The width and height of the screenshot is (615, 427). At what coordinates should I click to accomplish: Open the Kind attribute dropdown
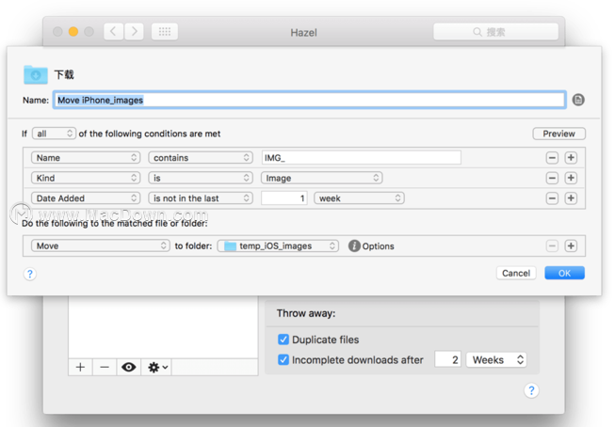click(86, 178)
